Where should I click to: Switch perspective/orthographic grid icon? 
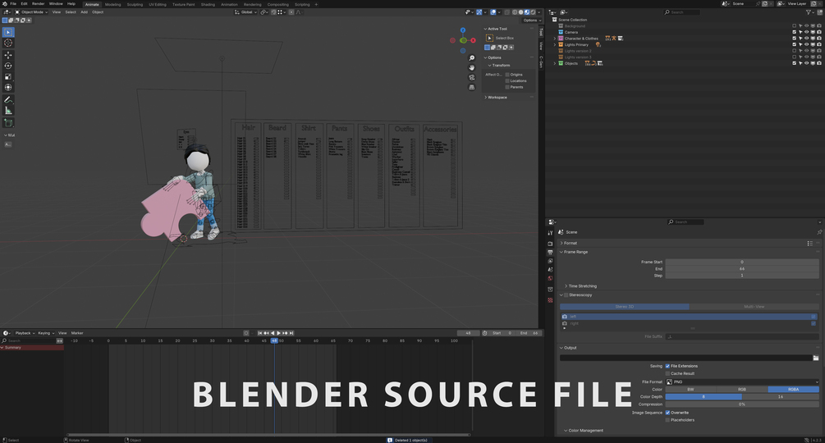coord(472,87)
